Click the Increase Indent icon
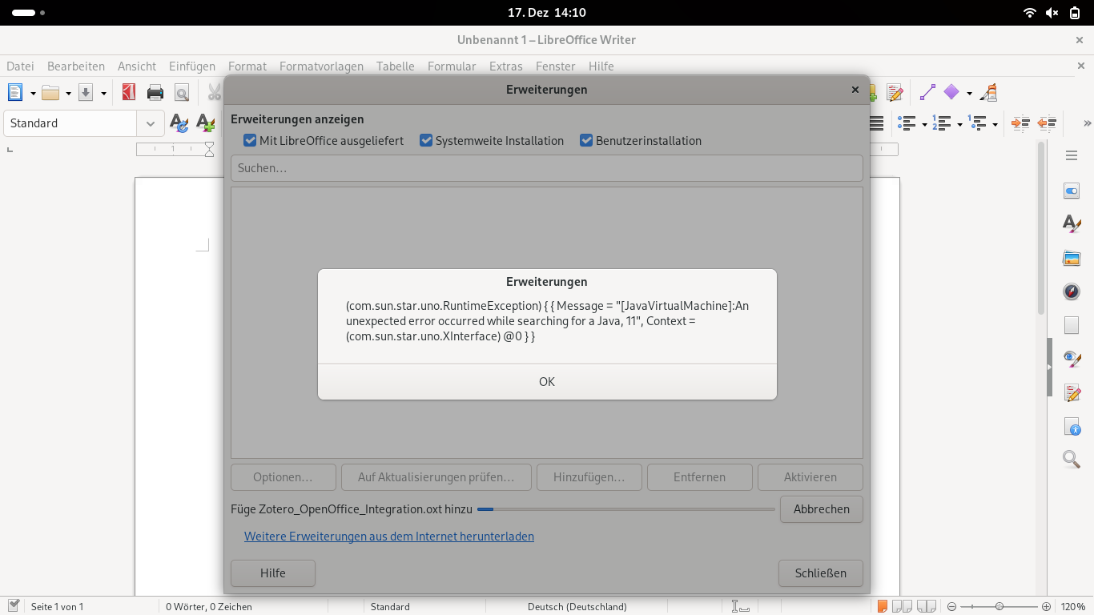Viewport: 1094px width, 615px height. (x=1020, y=123)
